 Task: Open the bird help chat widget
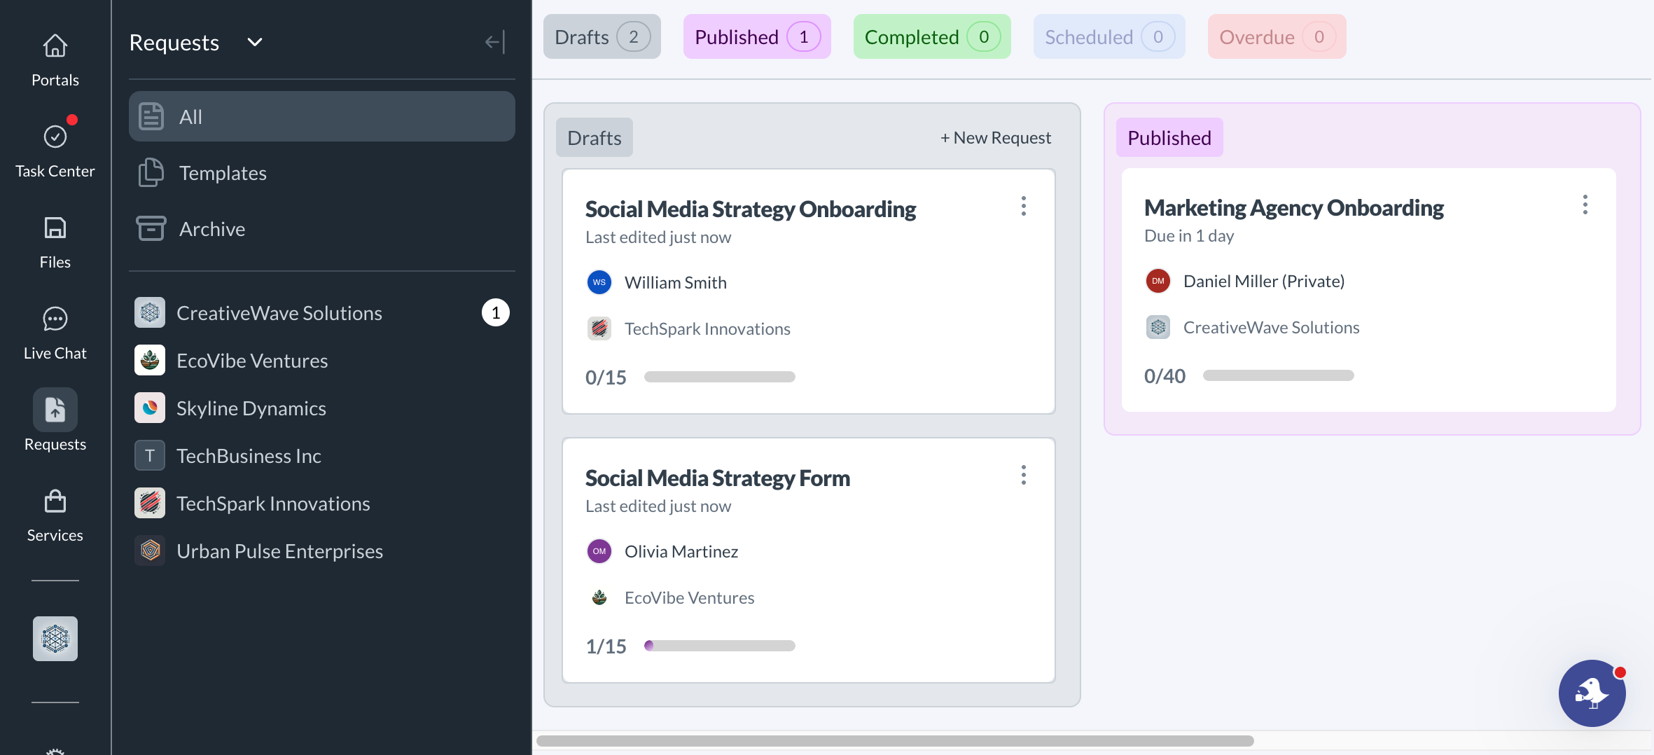[1591, 693]
